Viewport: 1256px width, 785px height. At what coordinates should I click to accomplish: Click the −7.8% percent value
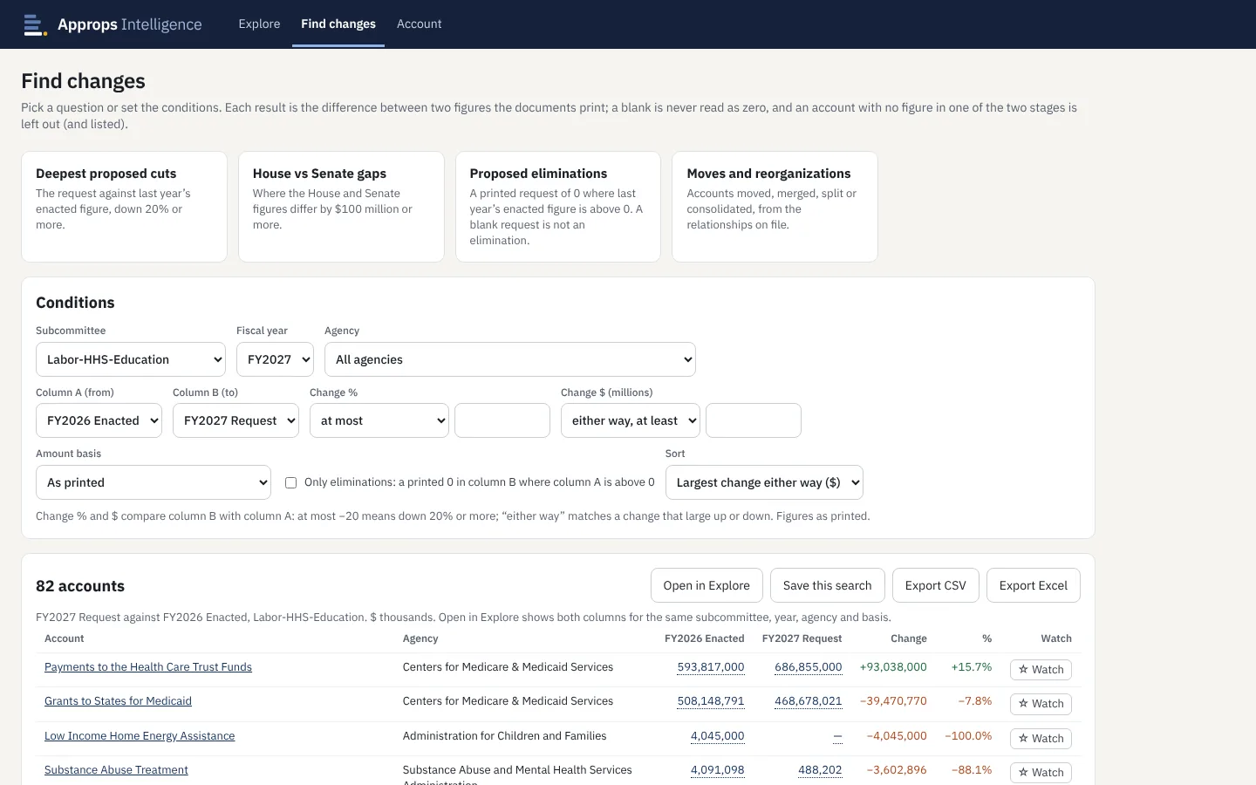coord(975,701)
